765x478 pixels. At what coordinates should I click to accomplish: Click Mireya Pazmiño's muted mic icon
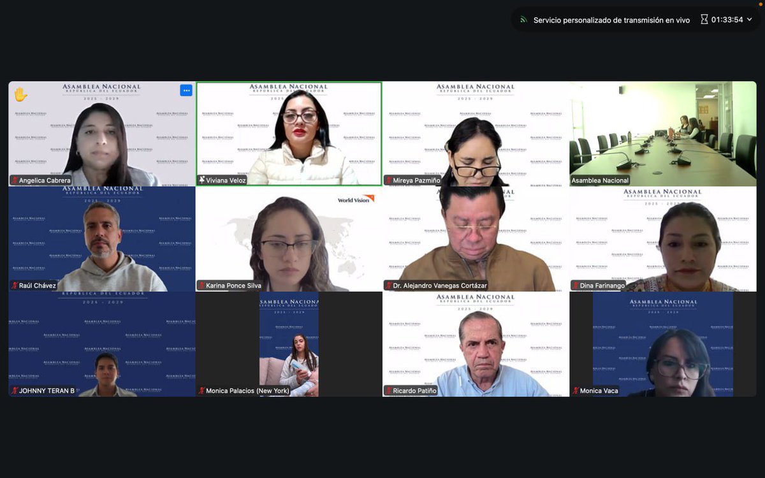[x=388, y=180]
